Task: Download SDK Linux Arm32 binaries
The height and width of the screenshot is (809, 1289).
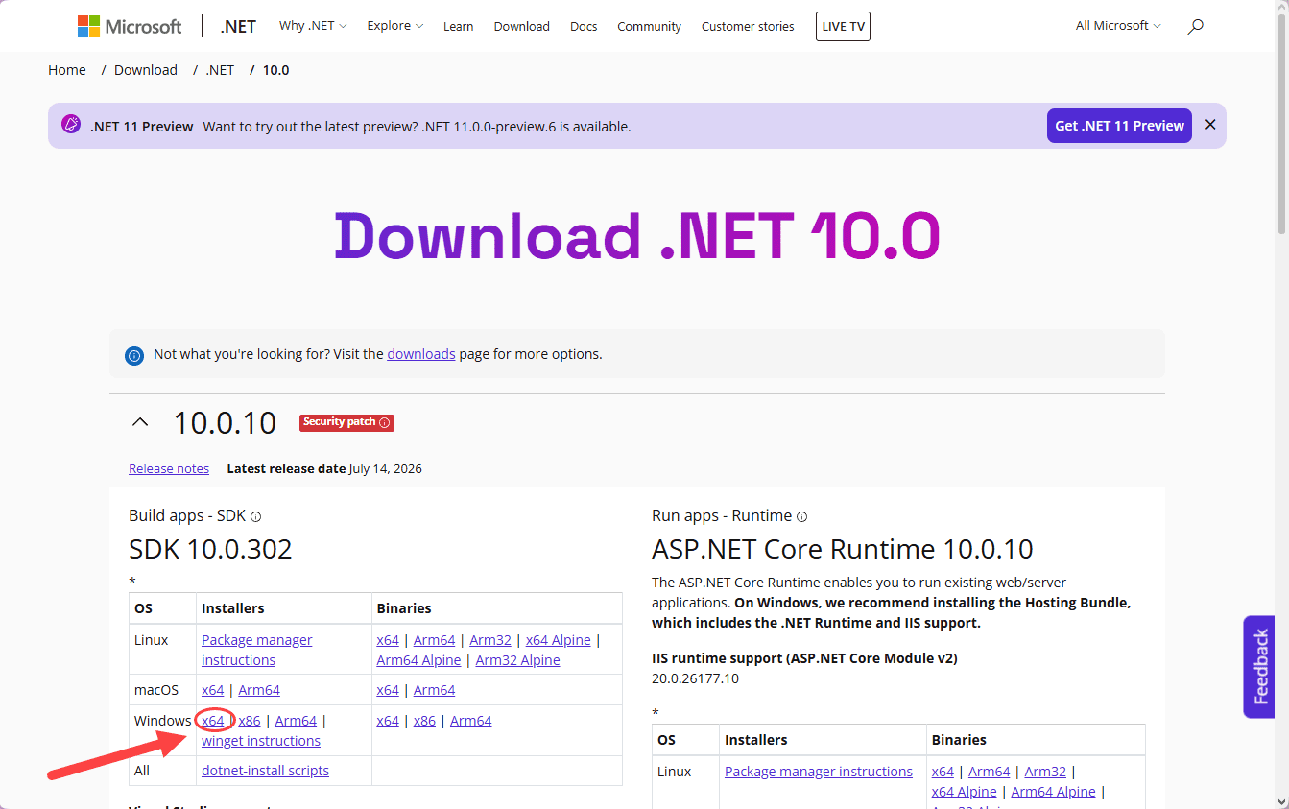Action: (490, 640)
